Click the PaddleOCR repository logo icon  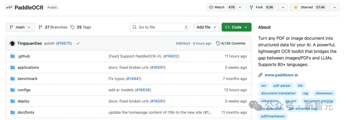9,7
